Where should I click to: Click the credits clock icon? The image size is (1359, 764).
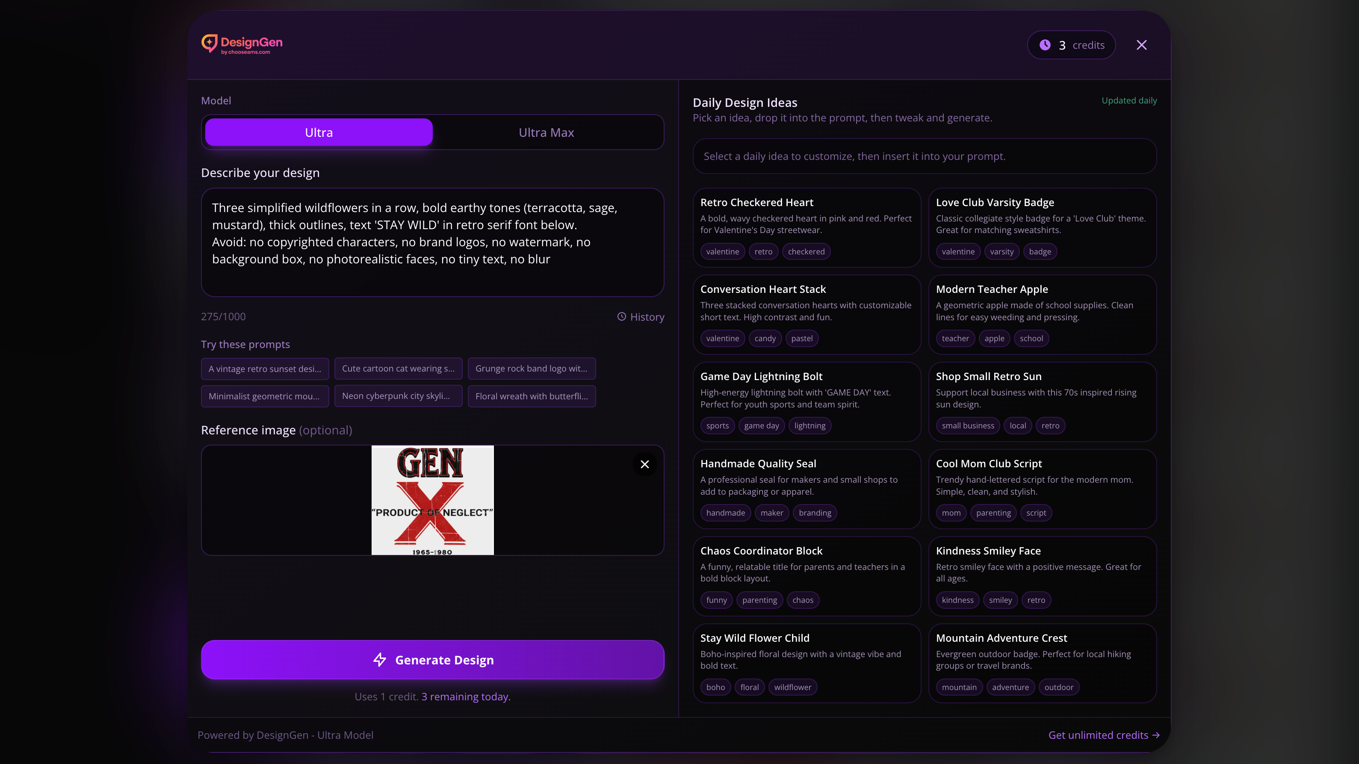pos(1045,45)
